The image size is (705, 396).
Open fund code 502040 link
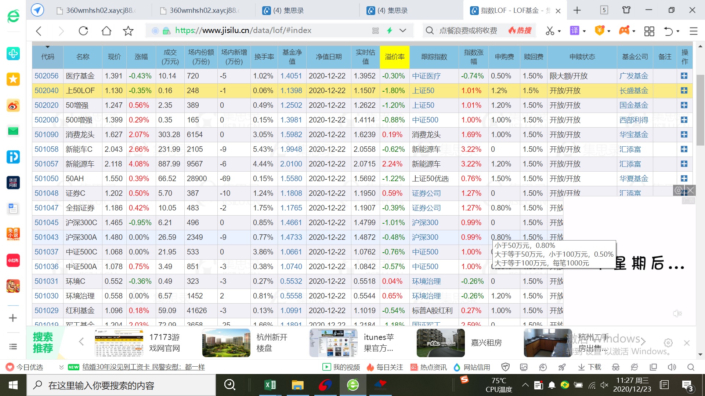pyautogui.click(x=47, y=91)
